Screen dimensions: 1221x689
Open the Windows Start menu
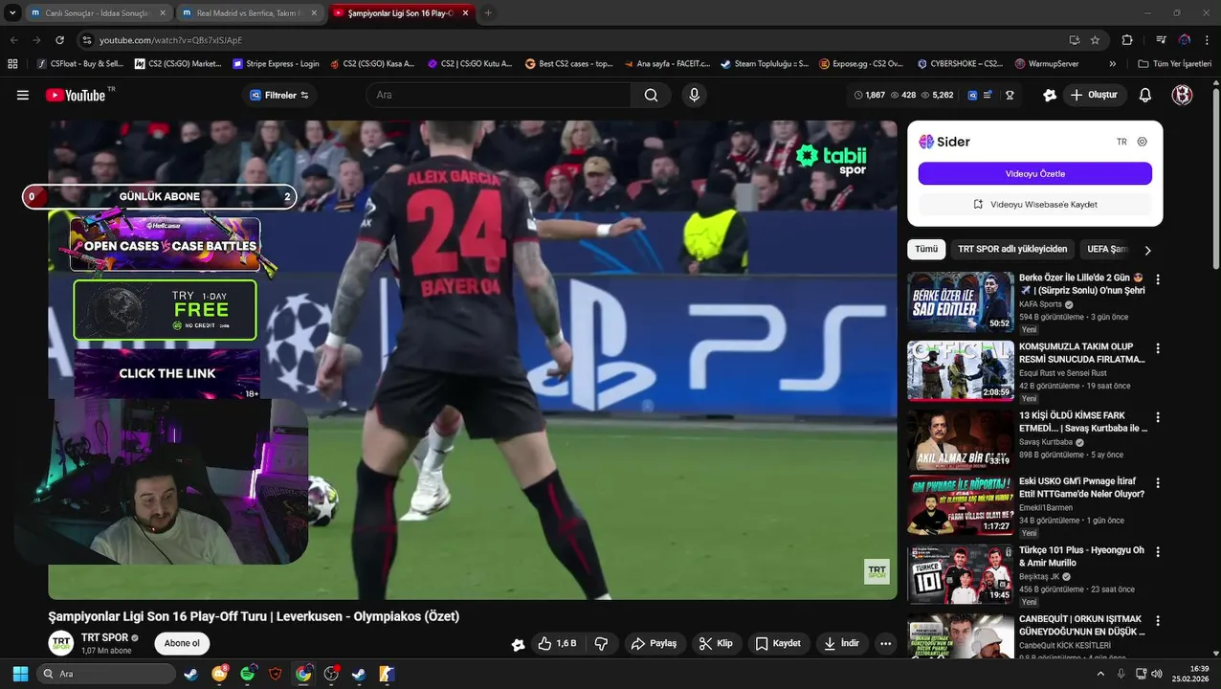pyautogui.click(x=19, y=674)
